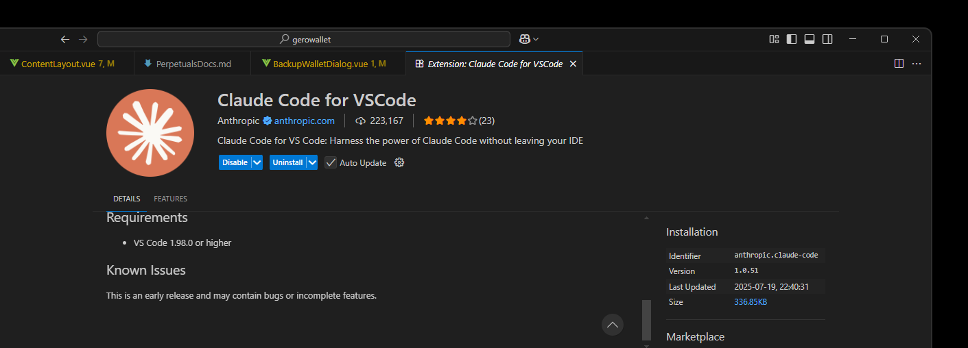Click the split editor right icon
This screenshot has height=348, width=968.
click(899, 64)
